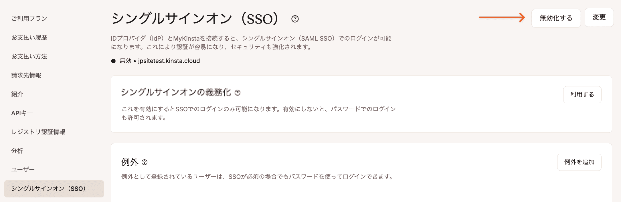The image size is (621, 202).
Task: Open the お支払い履歴 page
Action: coord(29,37)
